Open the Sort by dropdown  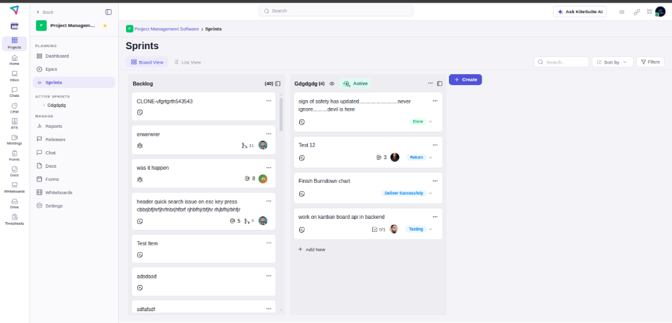(x=612, y=62)
